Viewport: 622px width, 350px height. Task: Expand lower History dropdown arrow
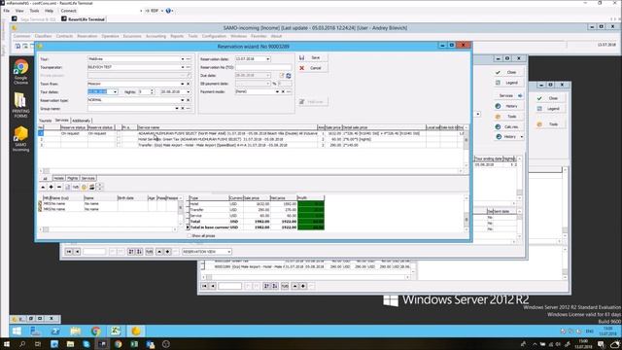pyautogui.click(x=521, y=137)
